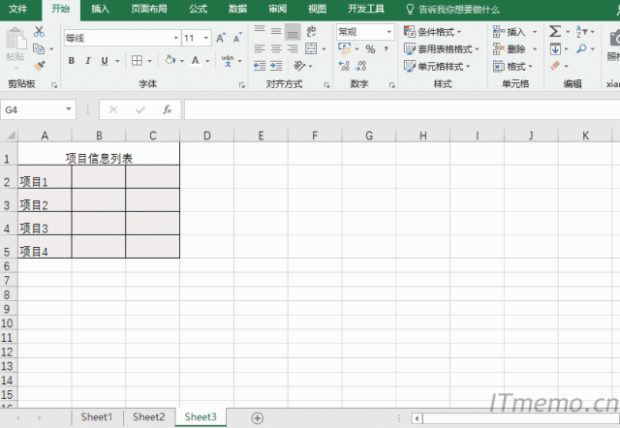The image size is (620, 428).
Task: Click the Paste clipboard icon
Action: 15,40
